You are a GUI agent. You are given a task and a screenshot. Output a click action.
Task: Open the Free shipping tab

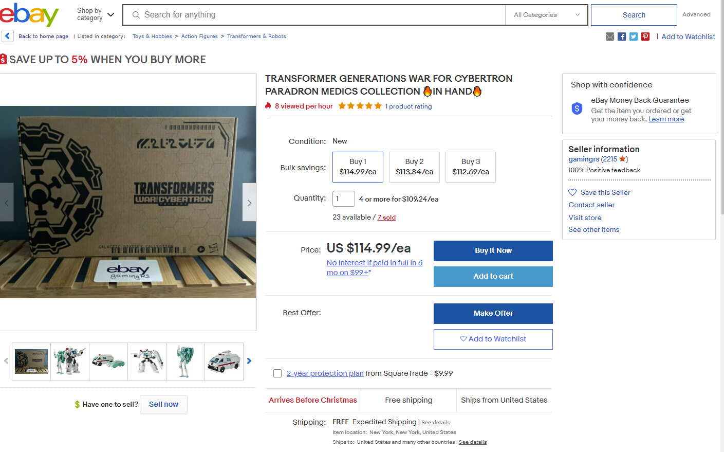pos(409,400)
